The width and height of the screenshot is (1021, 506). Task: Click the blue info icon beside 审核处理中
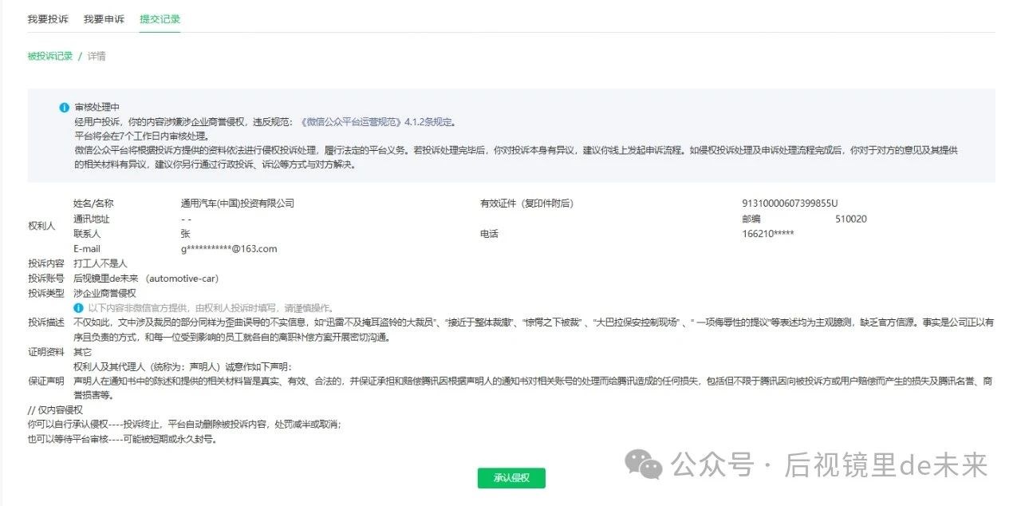coord(65,108)
